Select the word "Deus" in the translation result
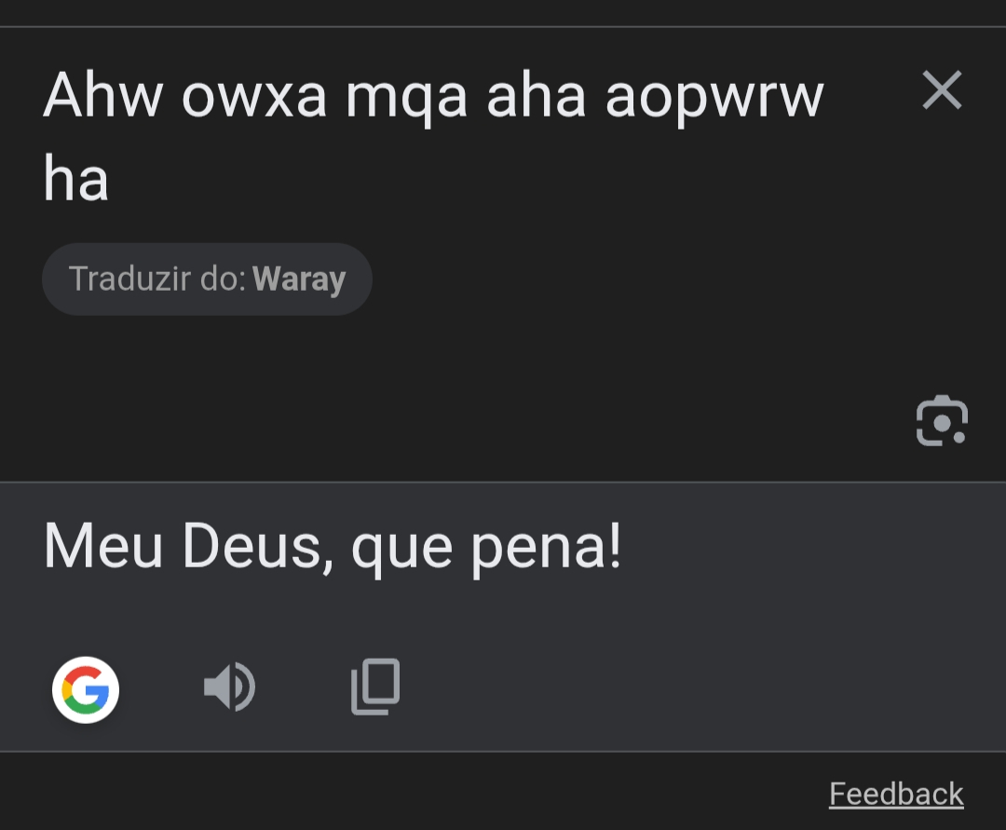 (x=251, y=546)
